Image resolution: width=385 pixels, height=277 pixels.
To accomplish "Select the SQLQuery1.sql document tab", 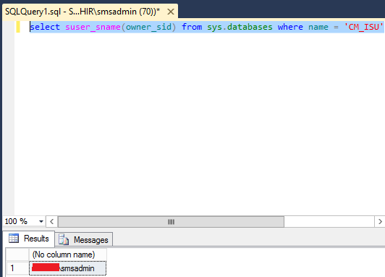I will [x=82, y=12].
